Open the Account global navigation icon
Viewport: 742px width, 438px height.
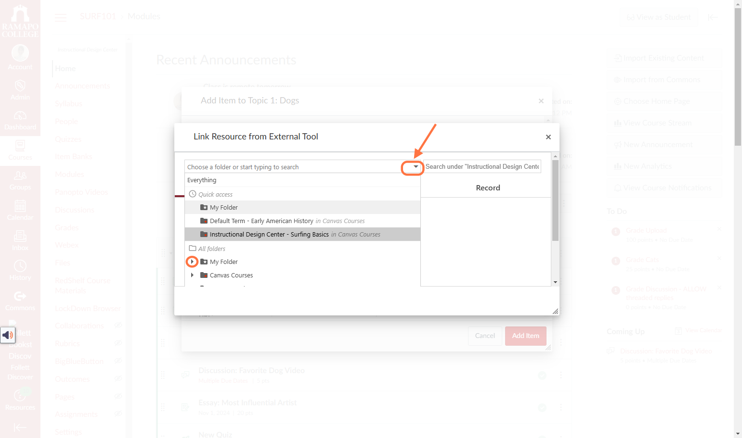click(20, 57)
